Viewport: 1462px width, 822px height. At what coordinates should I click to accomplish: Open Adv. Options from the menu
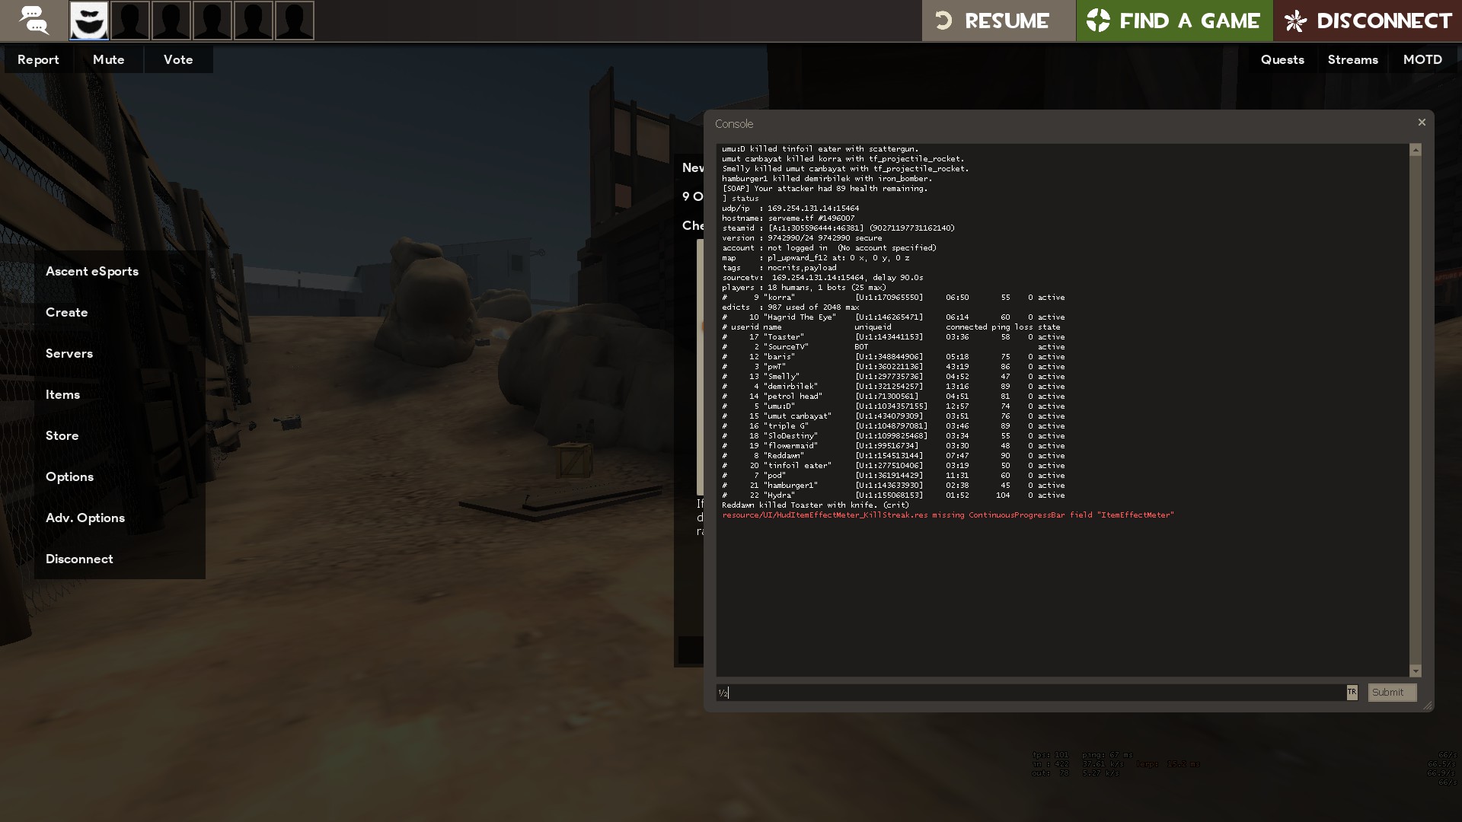coord(85,518)
